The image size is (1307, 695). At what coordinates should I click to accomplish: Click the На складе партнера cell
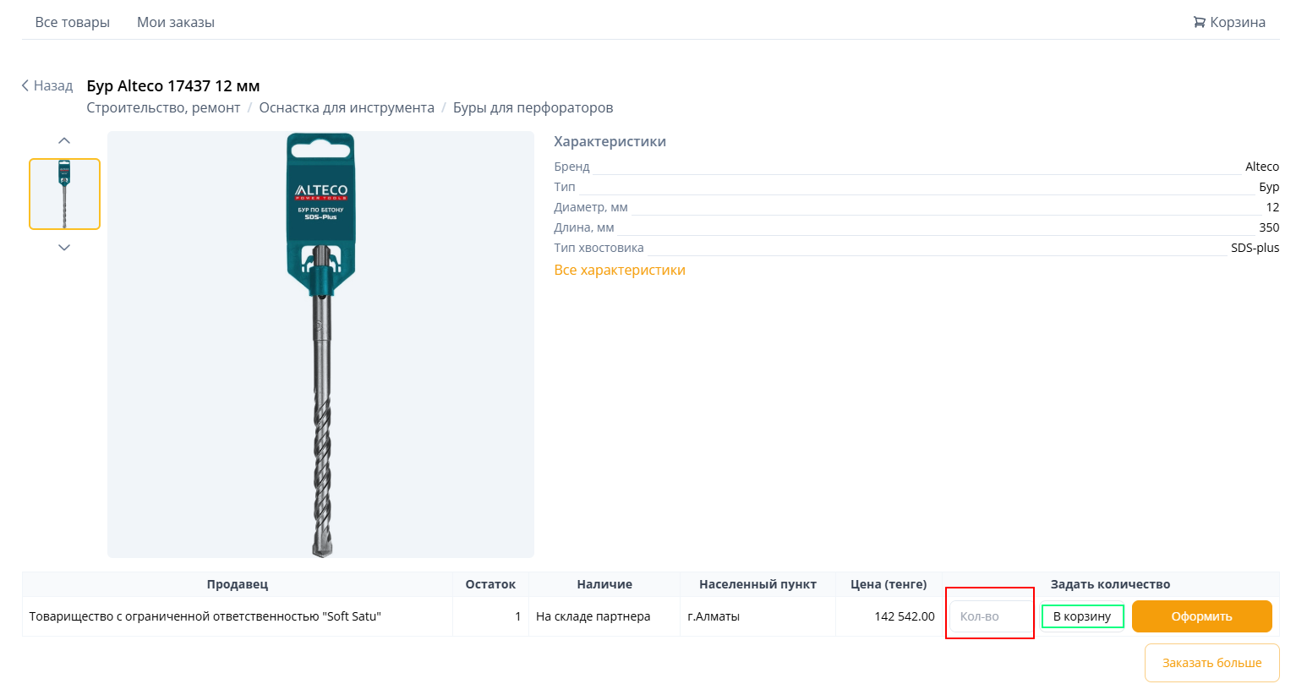[604, 616]
